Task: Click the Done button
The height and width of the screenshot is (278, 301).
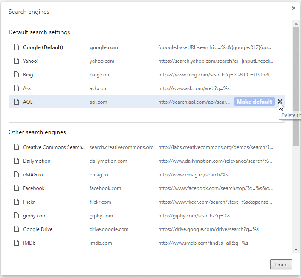Action: coord(281,264)
